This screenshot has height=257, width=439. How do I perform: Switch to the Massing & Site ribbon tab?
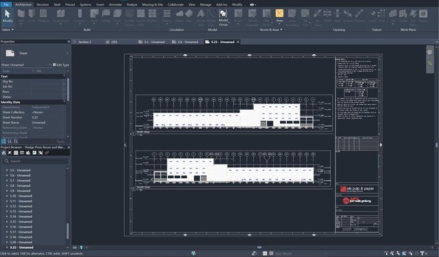point(152,5)
